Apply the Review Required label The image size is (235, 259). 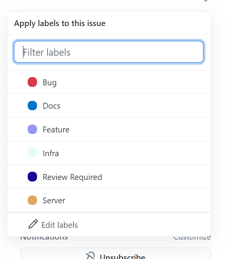[x=72, y=177]
